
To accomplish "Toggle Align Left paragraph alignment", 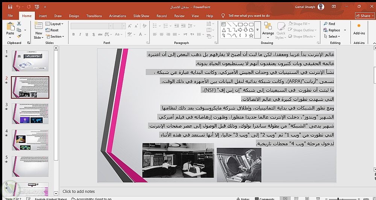I will point(155,34).
